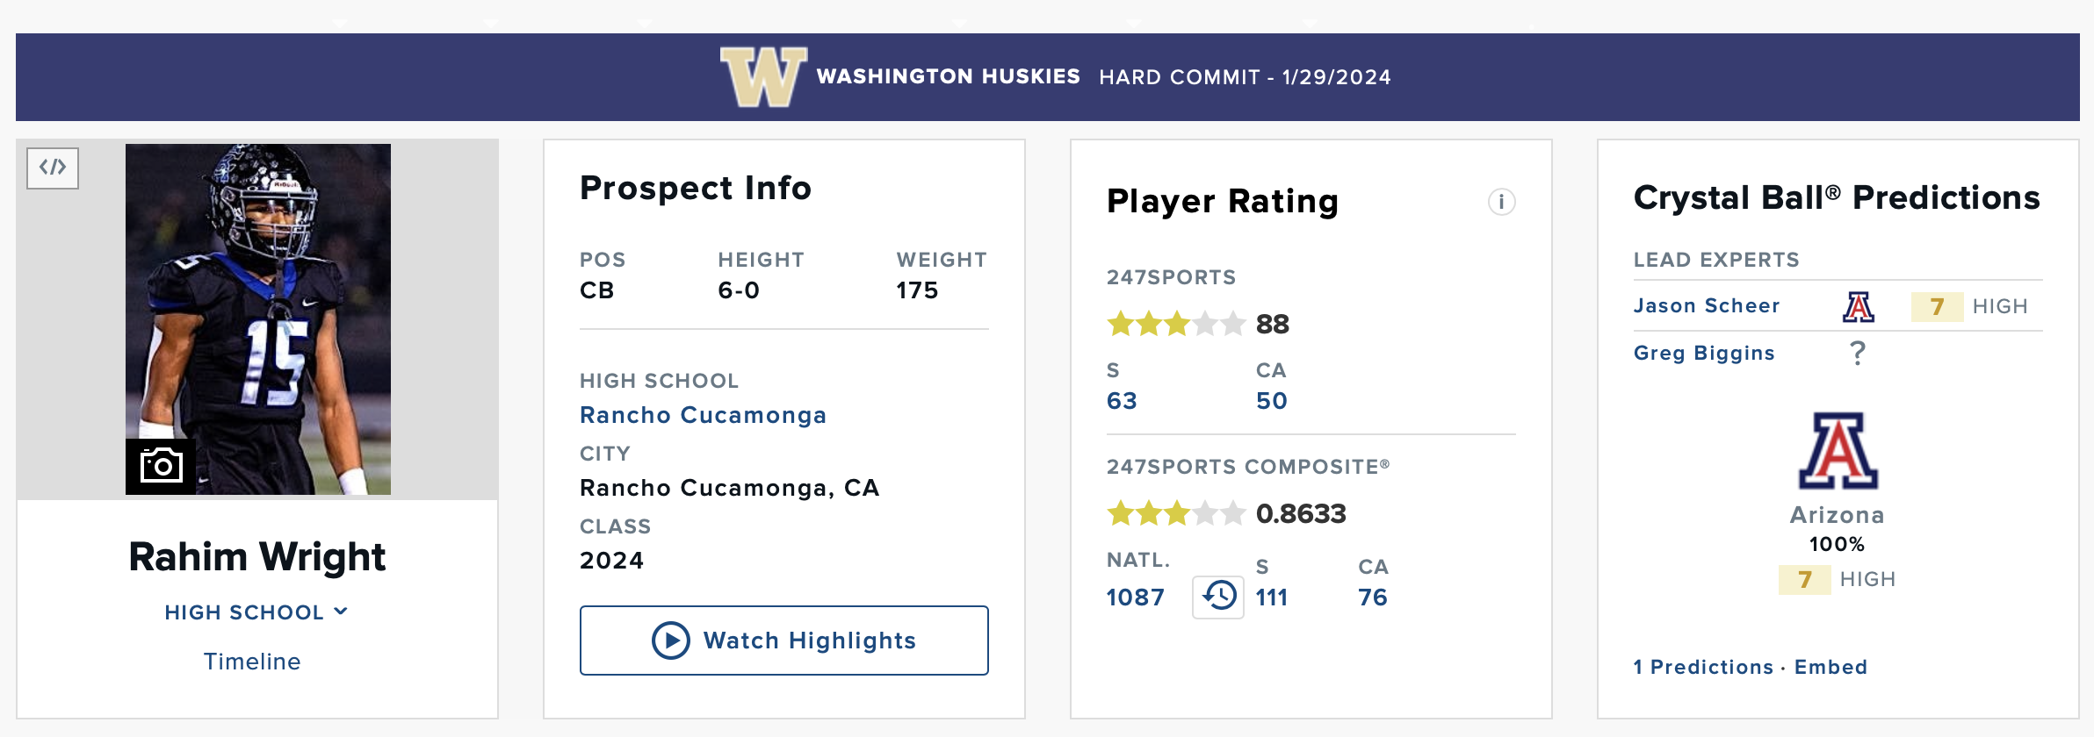
Task: Click Arizona logo beside Jason Scheer
Action: click(1858, 306)
